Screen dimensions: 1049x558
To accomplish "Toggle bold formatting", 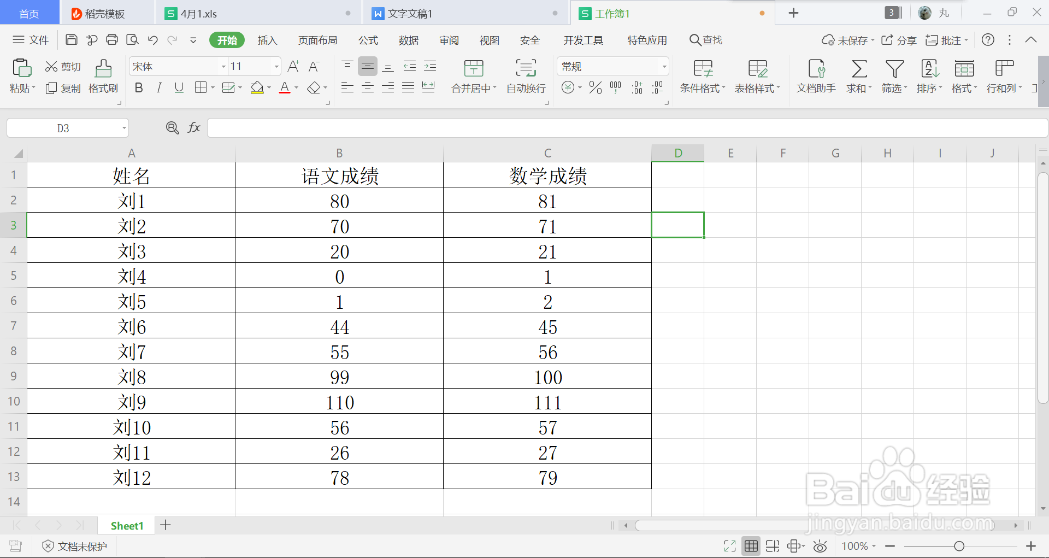I will coord(138,87).
